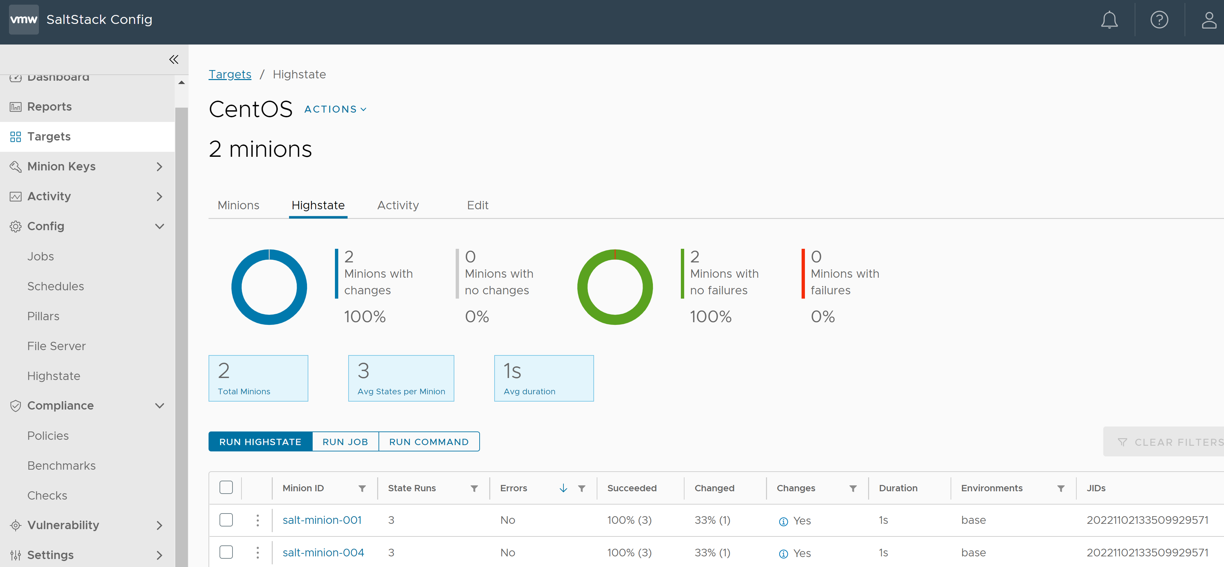The image size is (1224, 567).
Task: Click the Vulnerability section icon
Action: click(15, 525)
